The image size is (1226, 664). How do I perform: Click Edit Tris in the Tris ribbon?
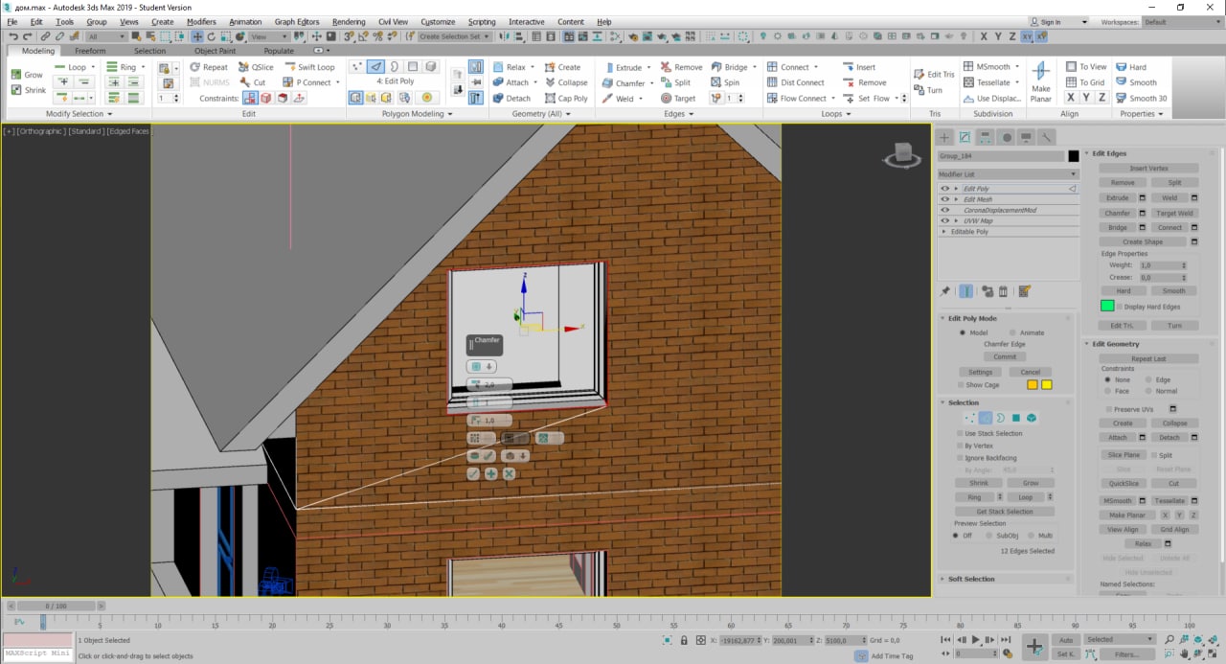[933, 74]
